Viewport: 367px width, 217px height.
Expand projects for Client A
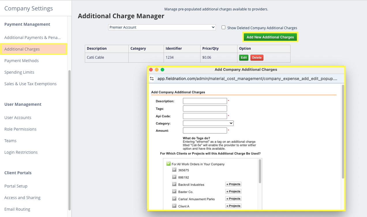click(x=233, y=206)
